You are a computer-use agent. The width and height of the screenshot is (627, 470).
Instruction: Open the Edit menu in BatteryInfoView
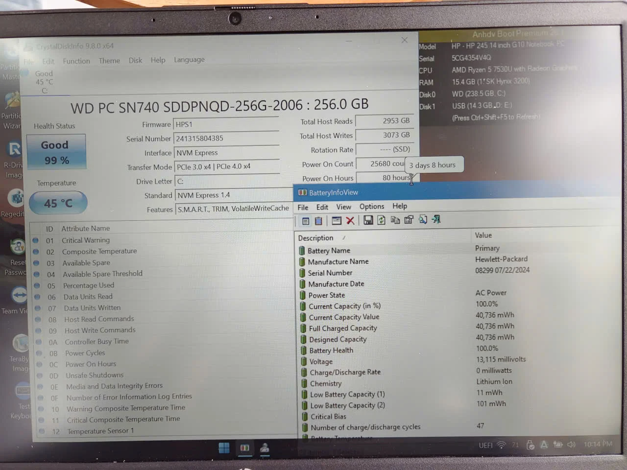(322, 207)
